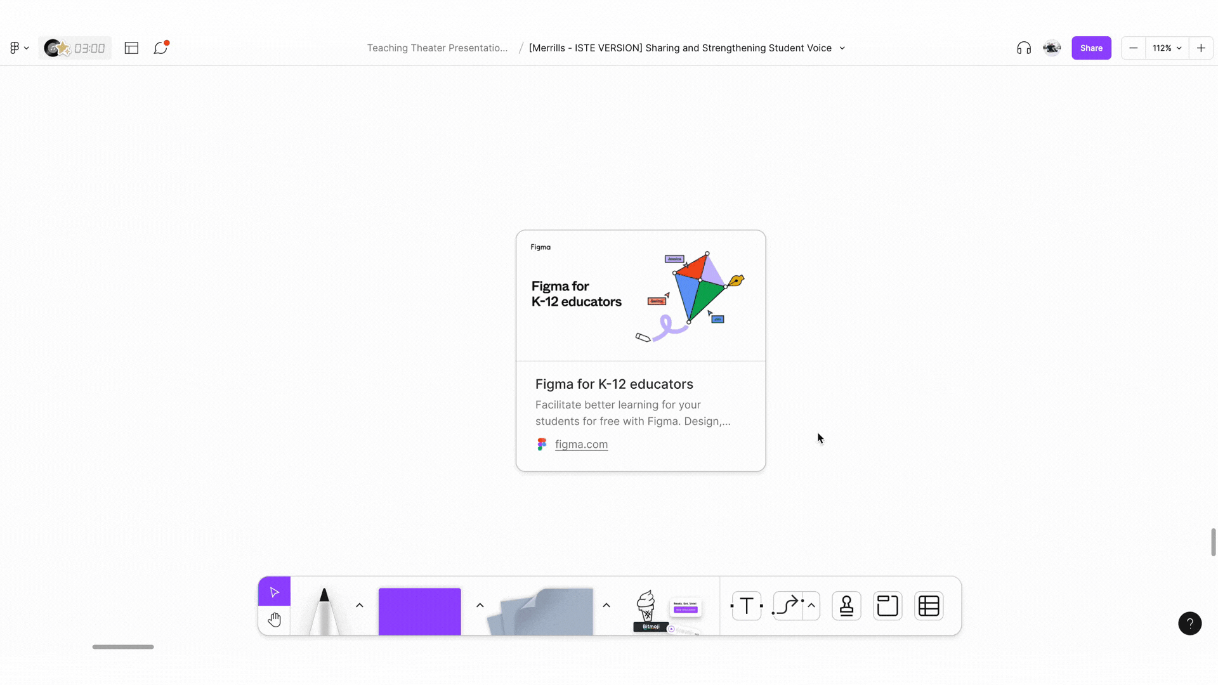Select the Text tool

point(746,606)
